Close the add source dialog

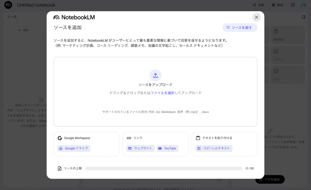[256, 17]
